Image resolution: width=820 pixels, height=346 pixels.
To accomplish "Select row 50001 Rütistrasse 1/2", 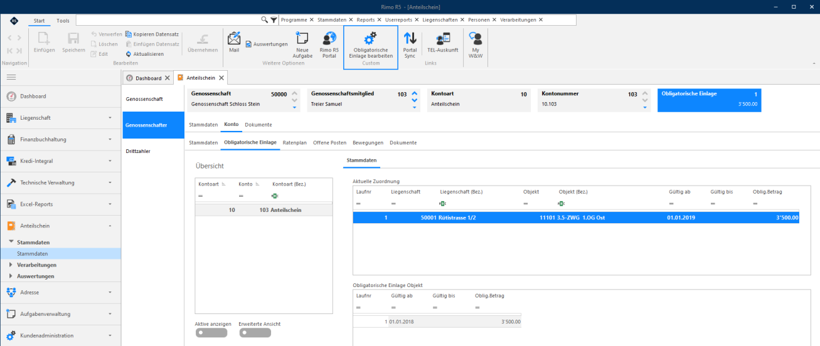I will pos(577,218).
